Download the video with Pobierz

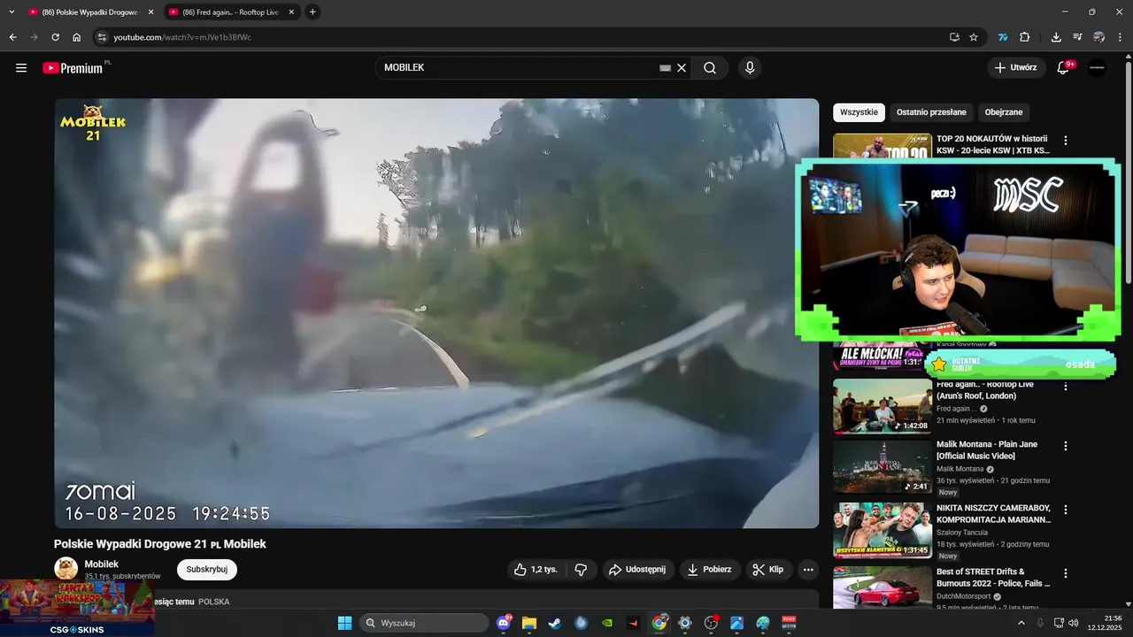click(x=710, y=570)
